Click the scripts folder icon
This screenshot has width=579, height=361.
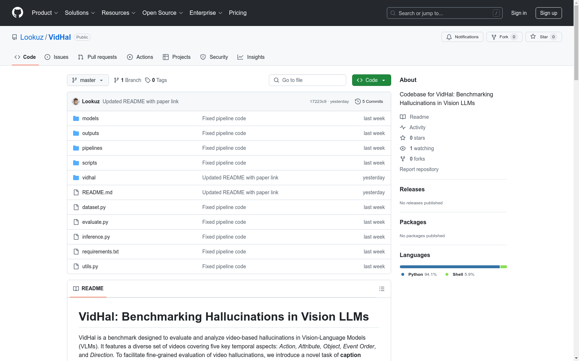click(x=76, y=163)
